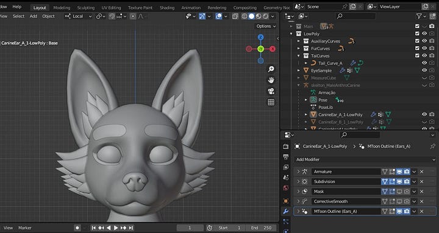This screenshot has height=233, width=439.
Task: Expand the MToon Outline (Ears_A) modifier
Action: point(298,211)
